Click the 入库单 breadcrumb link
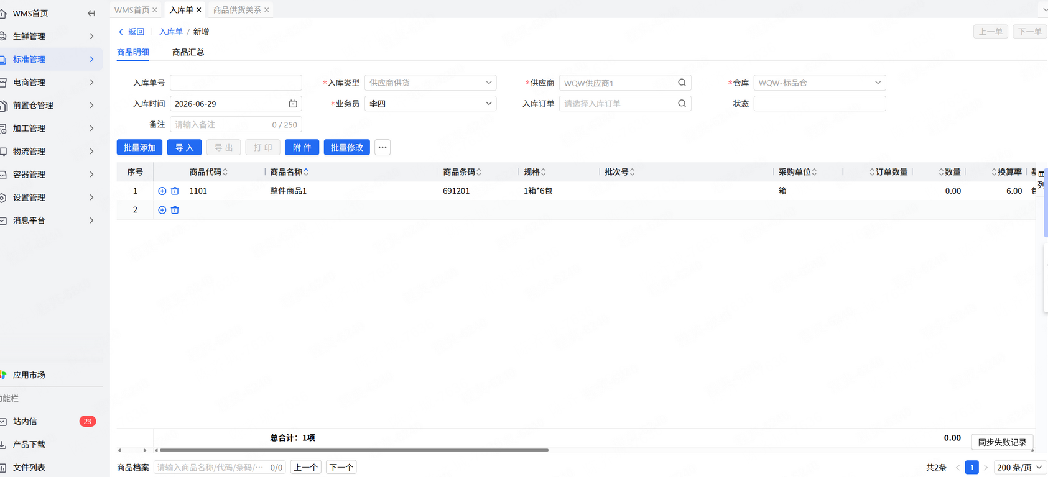 (x=171, y=32)
